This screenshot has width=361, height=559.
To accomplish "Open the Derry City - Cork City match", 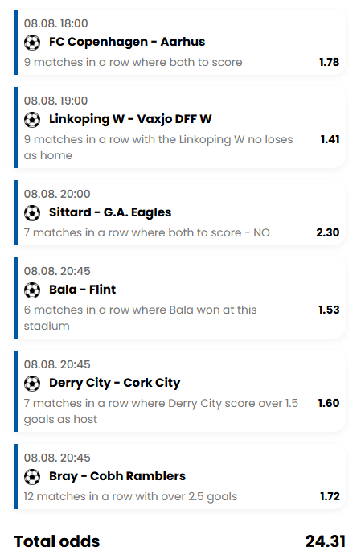I will tap(115, 383).
